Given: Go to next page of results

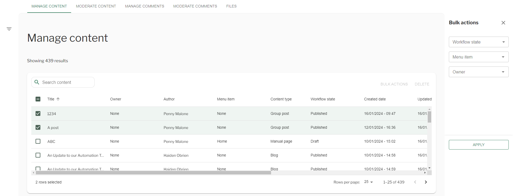Looking at the screenshot, I should 426,182.
